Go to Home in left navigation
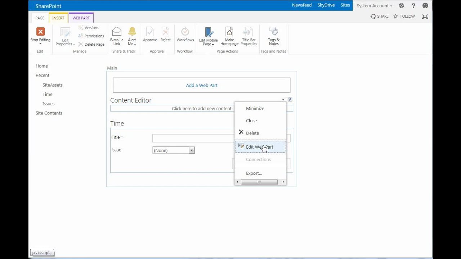461x259 pixels. 42,66
